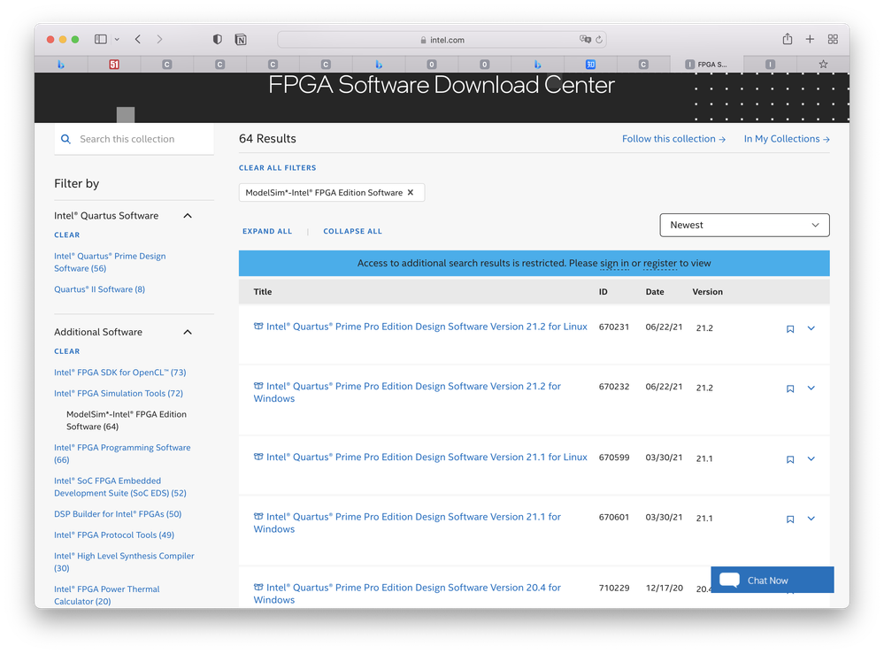Open Quartus Prime Pro 20.4 for Windows

click(407, 594)
